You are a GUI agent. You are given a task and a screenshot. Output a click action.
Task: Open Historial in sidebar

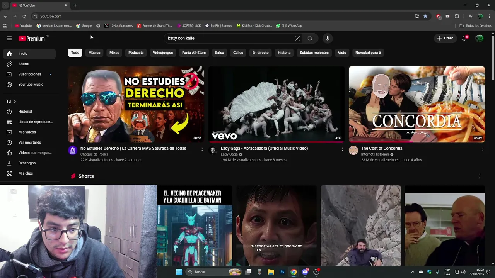pos(29,112)
